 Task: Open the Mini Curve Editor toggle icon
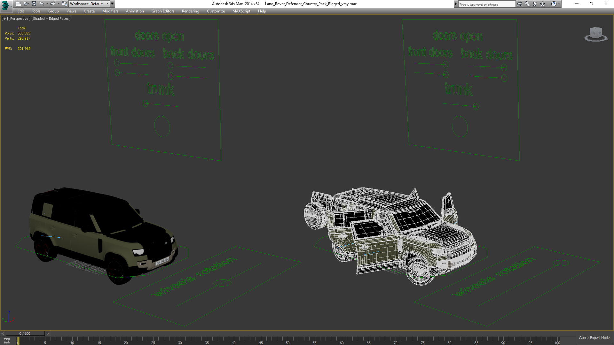(7, 341)
